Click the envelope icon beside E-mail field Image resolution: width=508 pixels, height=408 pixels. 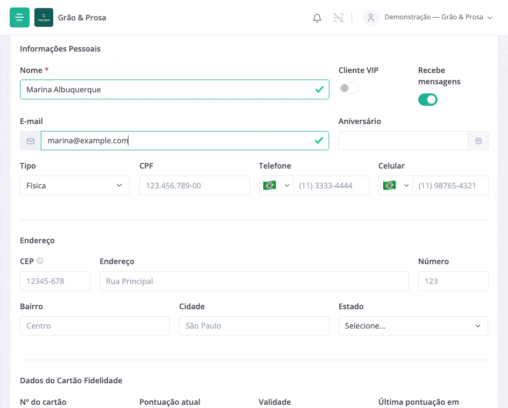31,141
